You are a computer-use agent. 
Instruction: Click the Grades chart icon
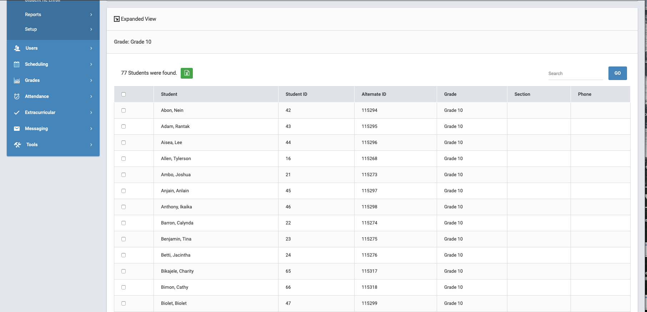(x=17, y=80)
